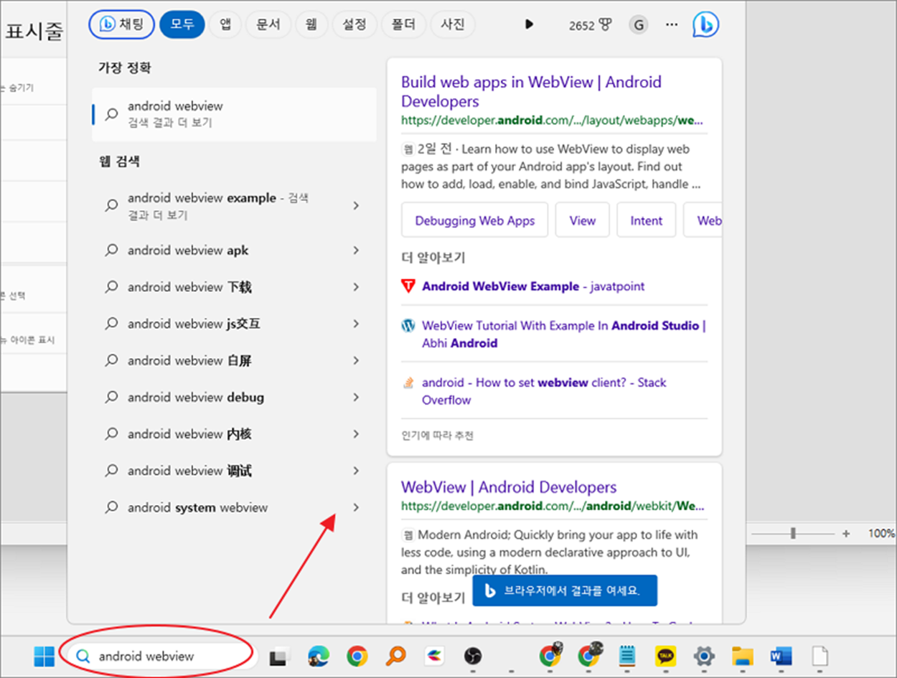Click the javatpoint red icon
Image resolution: width=897 pixels, height=678 pixels.
coord(408,286)
